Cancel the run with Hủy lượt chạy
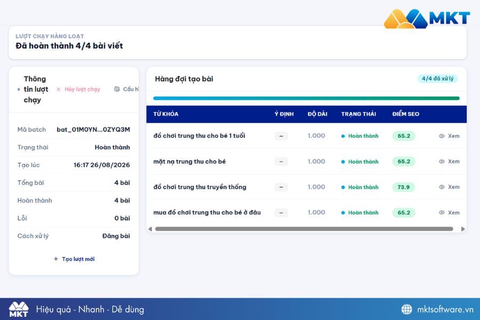This screenshot has width=480, height=320. click(x=78, y=89)
